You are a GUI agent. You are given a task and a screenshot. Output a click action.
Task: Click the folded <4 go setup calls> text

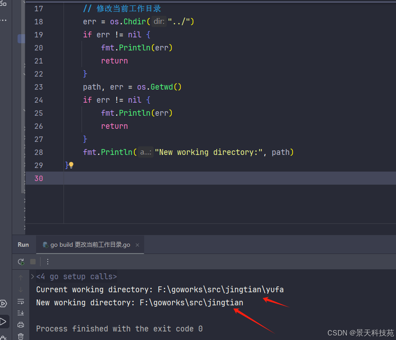point(77,277)
